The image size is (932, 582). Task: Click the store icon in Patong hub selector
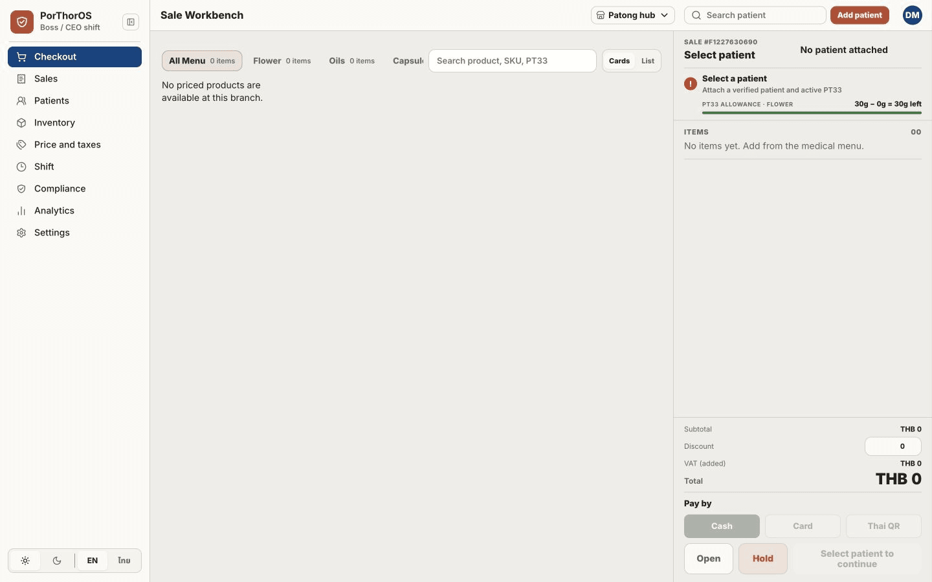(601, 16)
